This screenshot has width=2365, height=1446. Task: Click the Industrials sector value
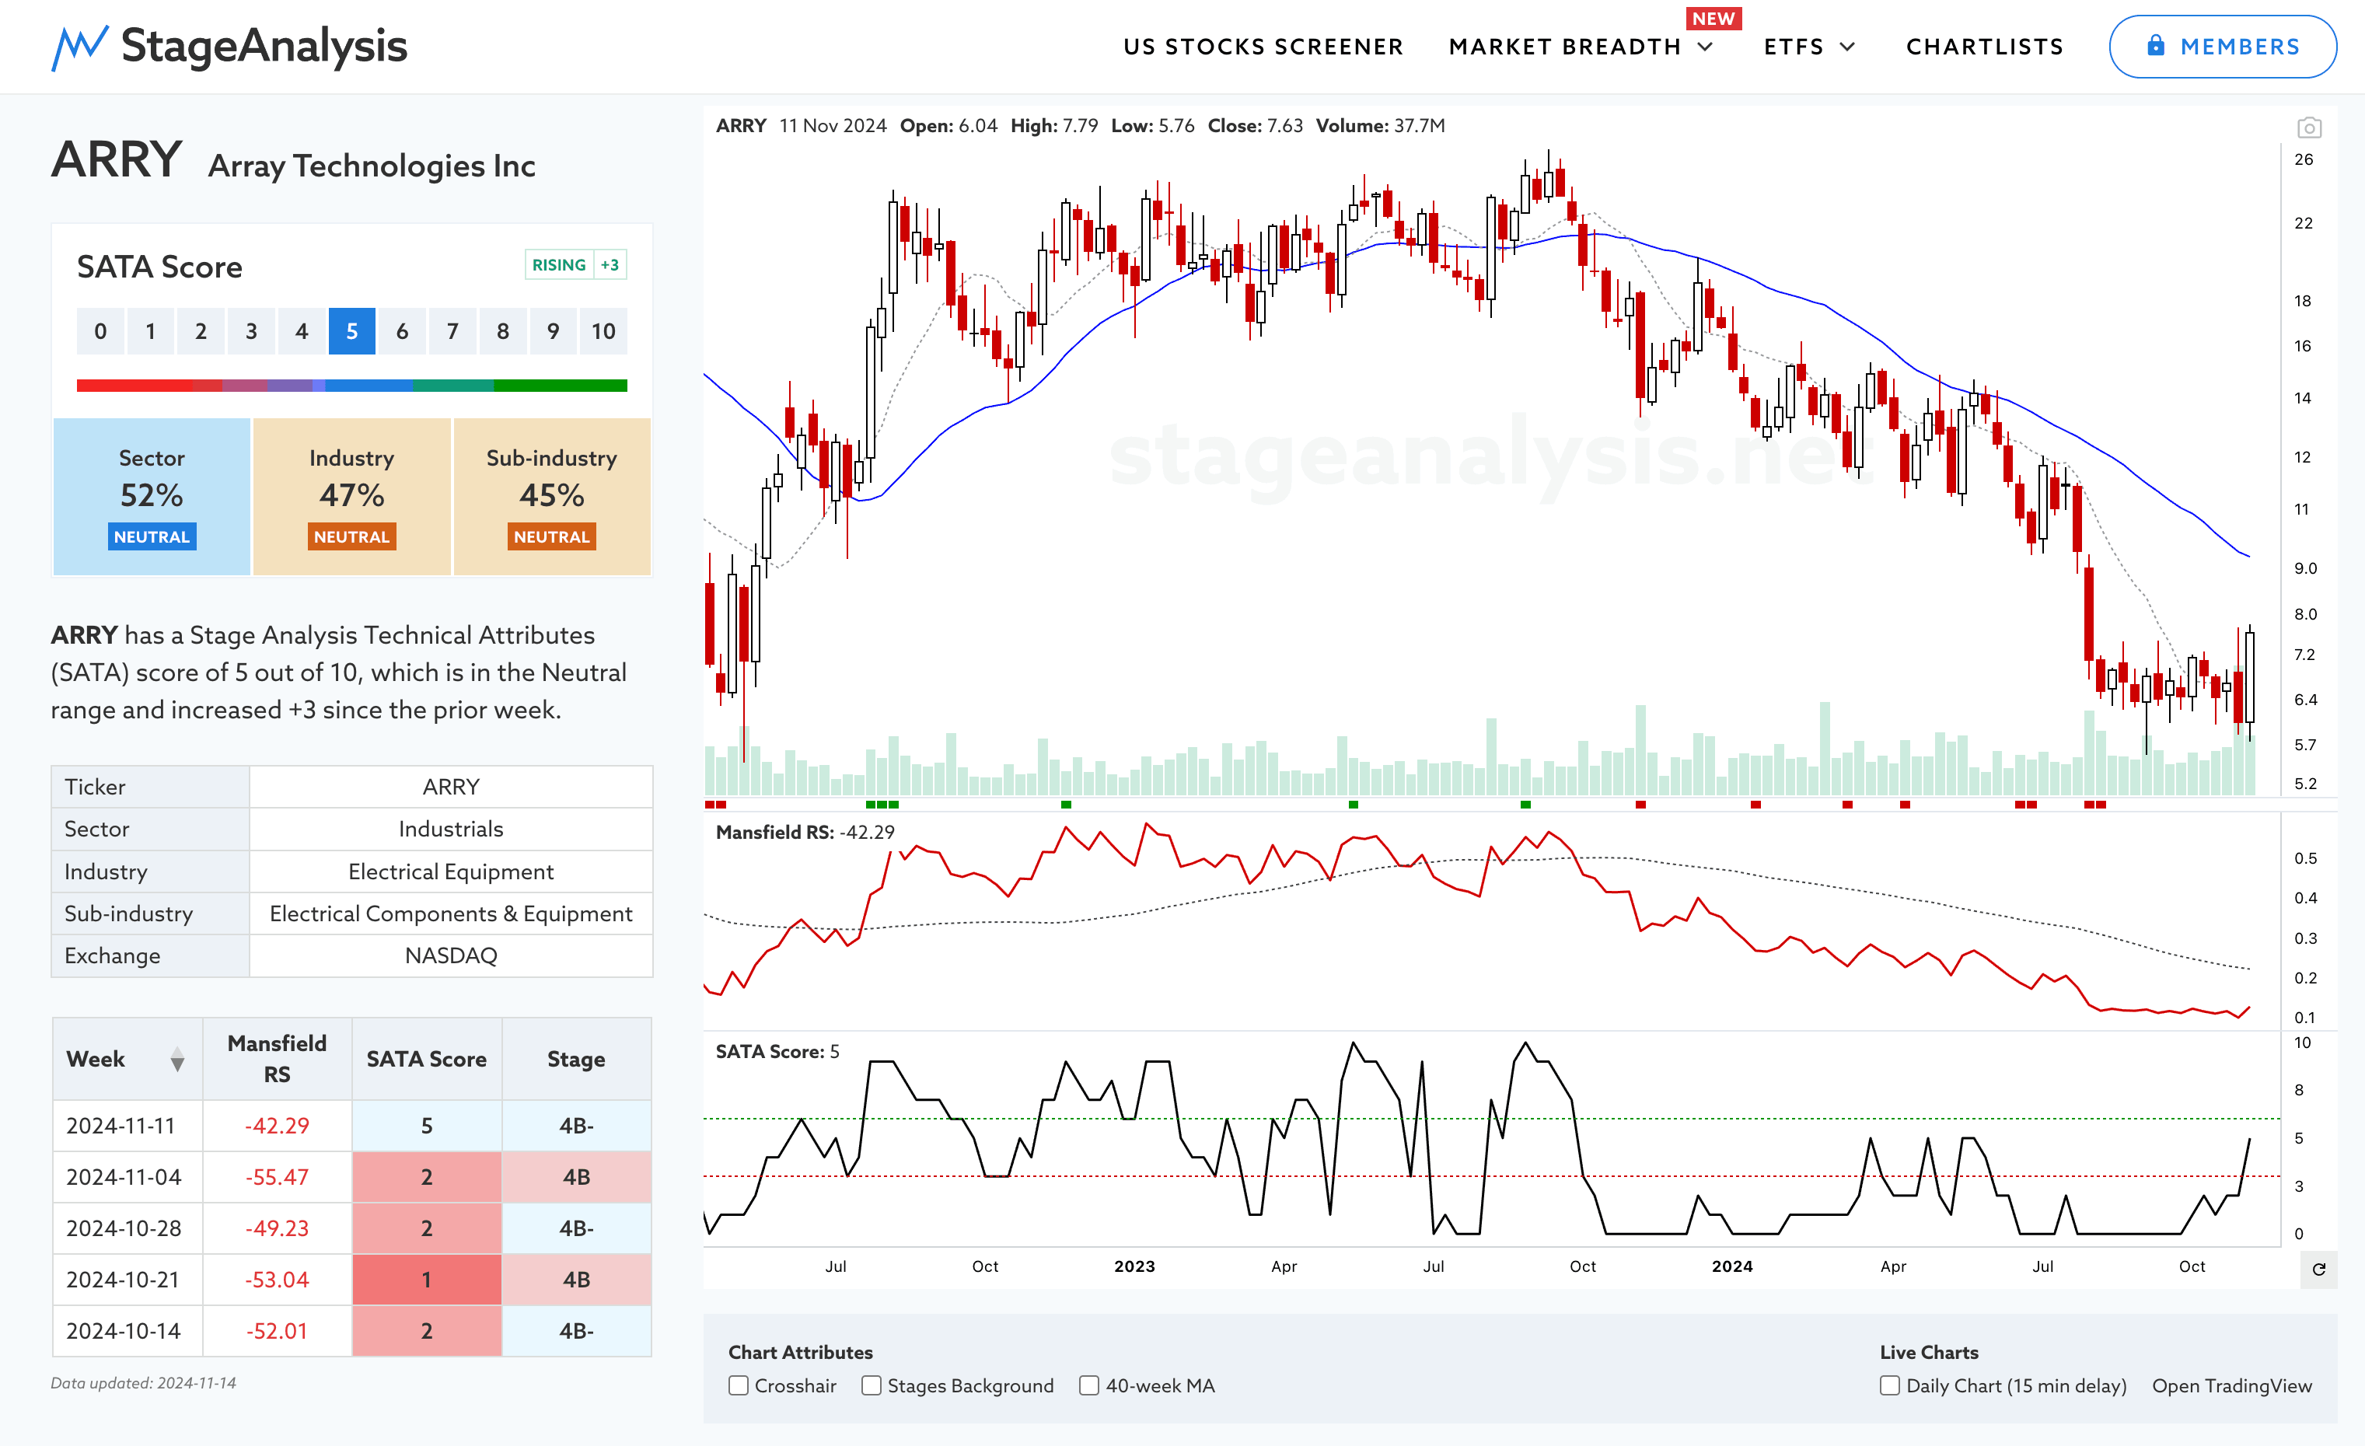450,829
